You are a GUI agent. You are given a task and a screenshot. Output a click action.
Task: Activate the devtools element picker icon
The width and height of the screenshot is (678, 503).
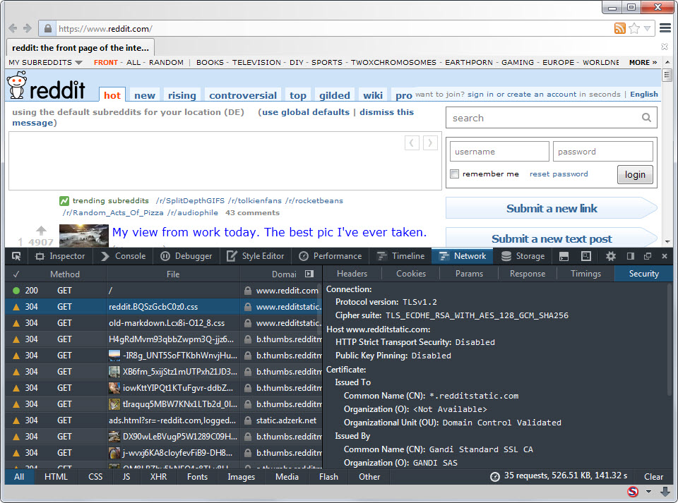point(16,256)
